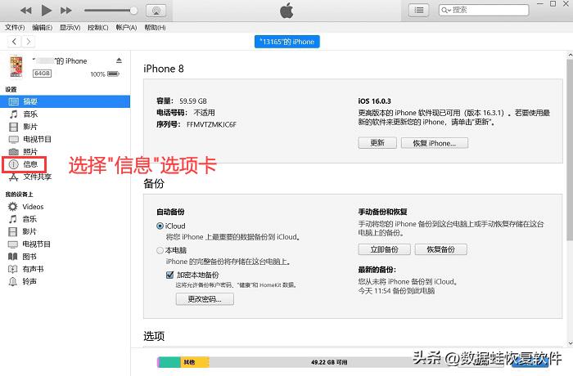Open the 显示(V) menu
This screenshot has height=376, width=573.
coord(70,27)
